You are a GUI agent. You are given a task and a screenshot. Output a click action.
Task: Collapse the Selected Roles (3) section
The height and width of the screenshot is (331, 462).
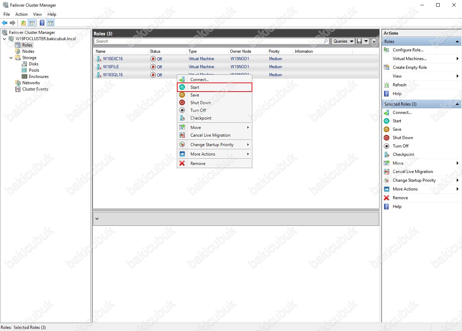[457, 104]
